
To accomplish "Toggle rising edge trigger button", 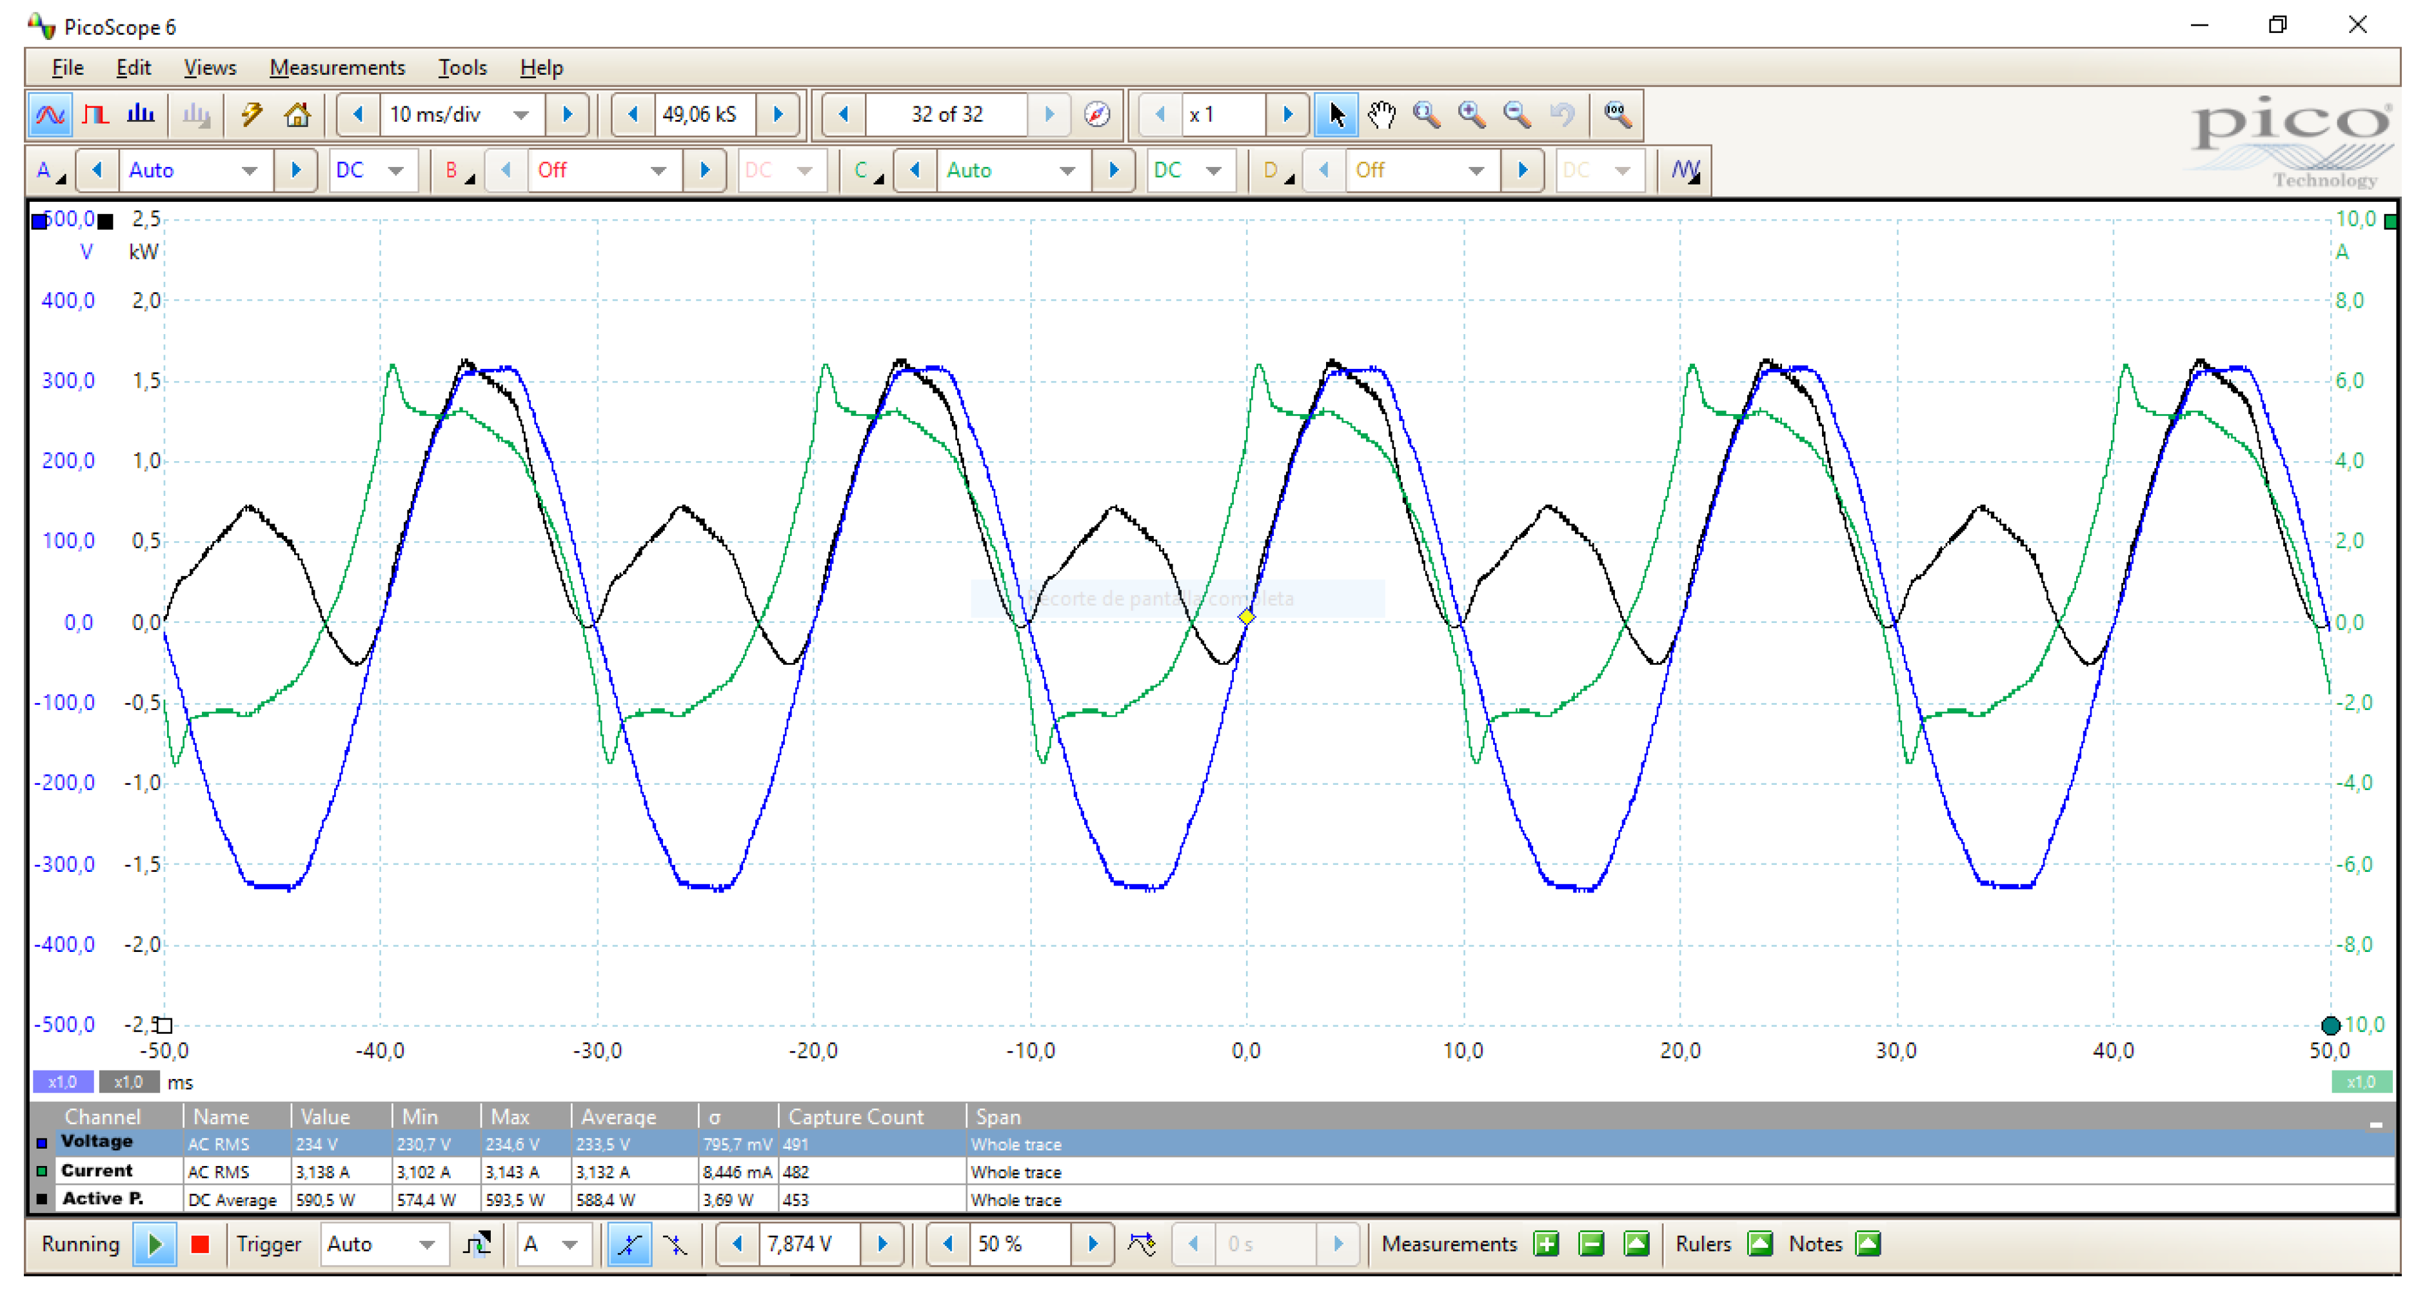I will tap(629, 1243).
